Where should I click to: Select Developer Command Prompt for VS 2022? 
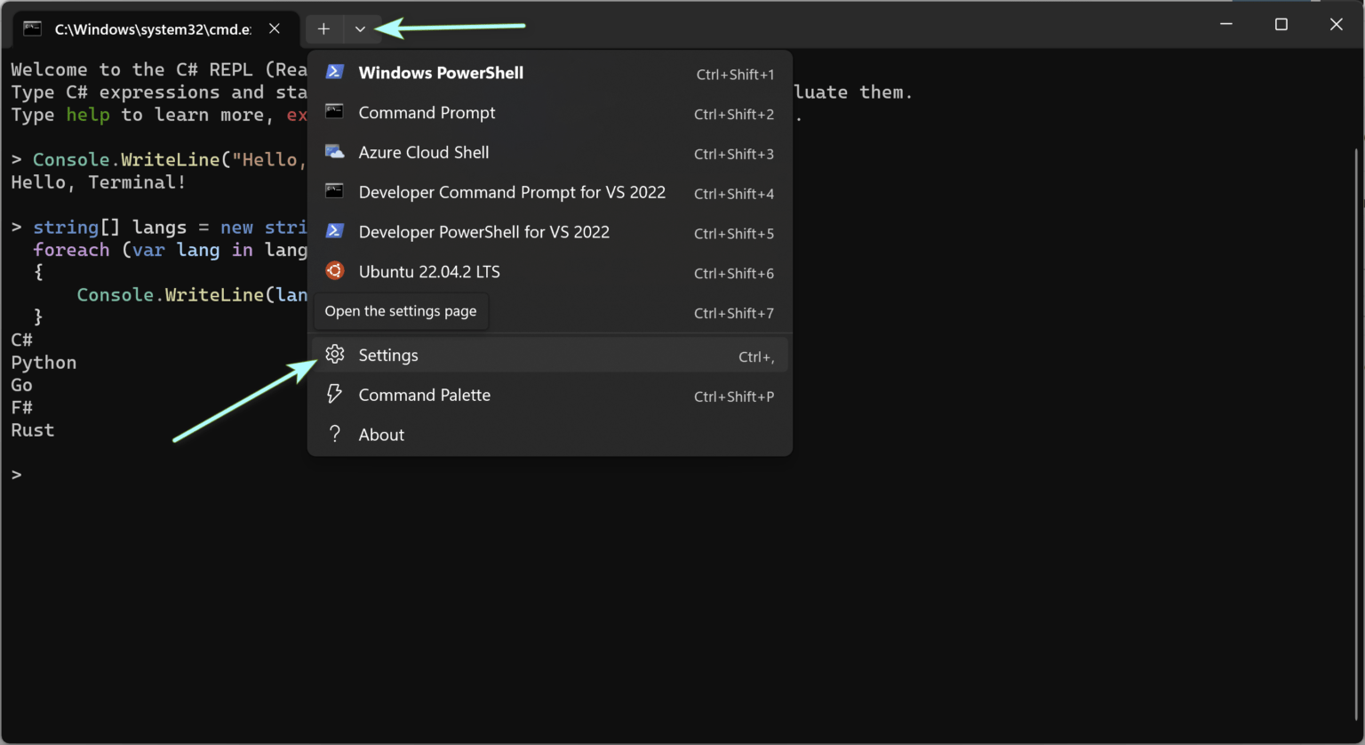512,192
